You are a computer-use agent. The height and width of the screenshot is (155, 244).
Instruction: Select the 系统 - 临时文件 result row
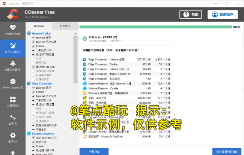click(127, 98)
